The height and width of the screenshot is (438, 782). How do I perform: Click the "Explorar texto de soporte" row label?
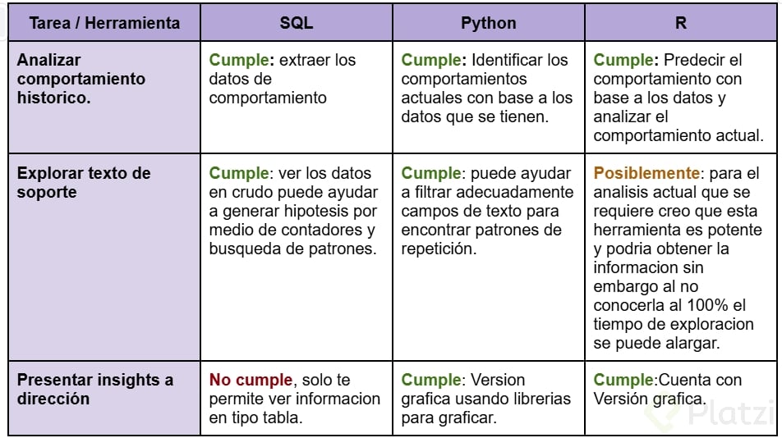[x=84, y=182]
